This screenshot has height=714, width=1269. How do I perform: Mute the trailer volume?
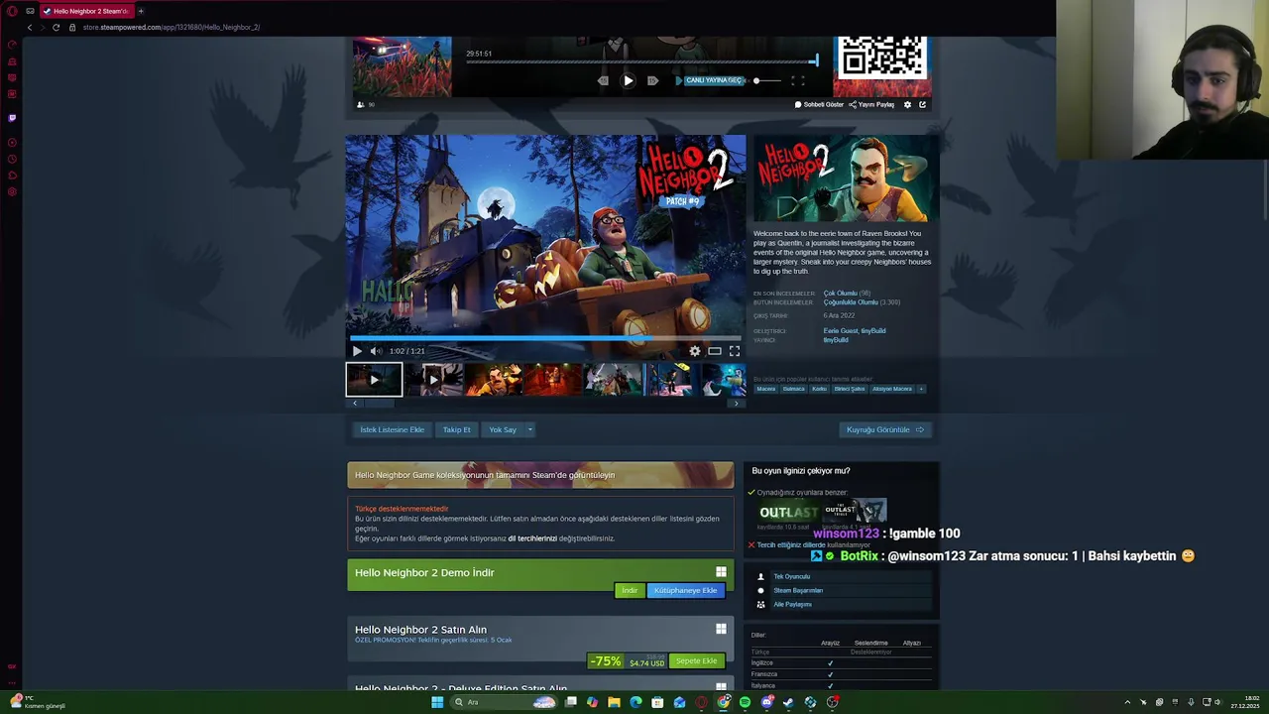point(376,351)
